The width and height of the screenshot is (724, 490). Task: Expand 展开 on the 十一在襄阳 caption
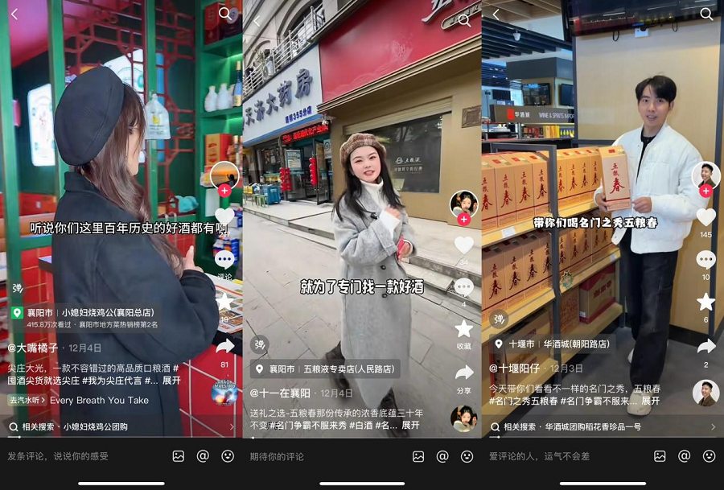[410, 425]
